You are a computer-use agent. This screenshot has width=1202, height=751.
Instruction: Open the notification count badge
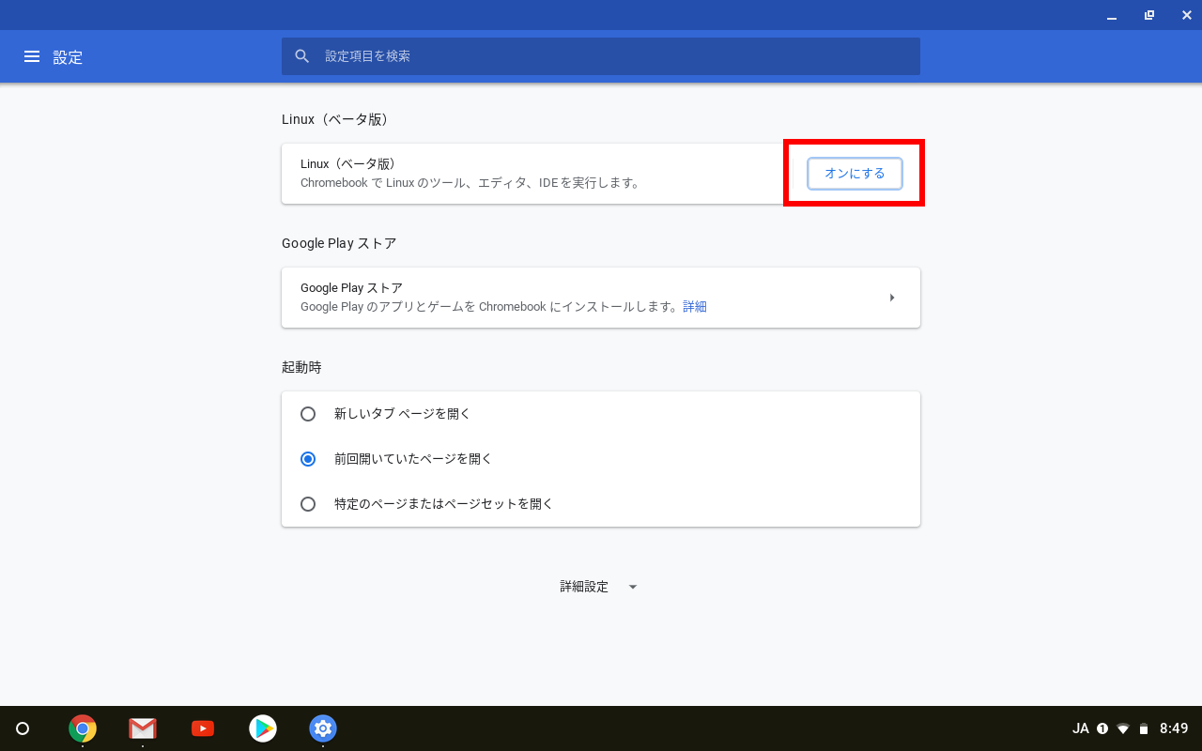(1102, 728)
